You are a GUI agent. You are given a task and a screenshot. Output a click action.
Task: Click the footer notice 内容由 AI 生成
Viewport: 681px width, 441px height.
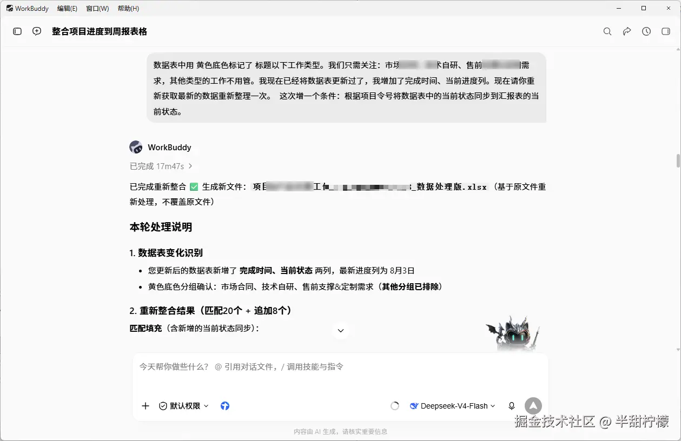pos(340,432)
